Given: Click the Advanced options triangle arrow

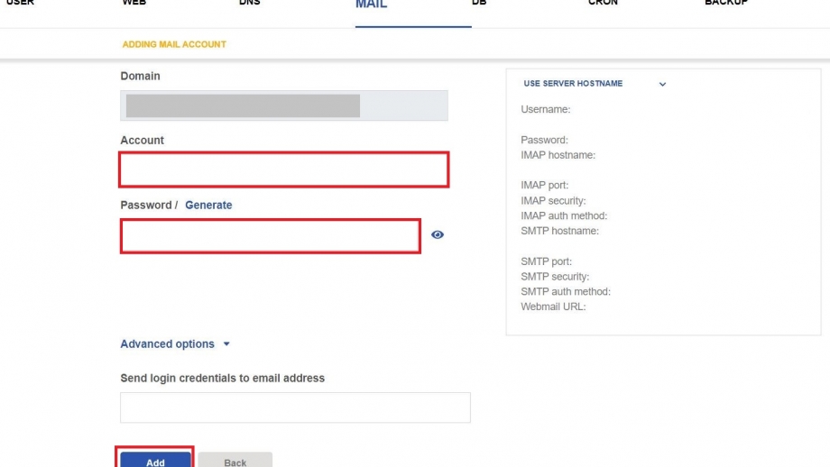Looking at the screenshot, I should pos(226,343).
